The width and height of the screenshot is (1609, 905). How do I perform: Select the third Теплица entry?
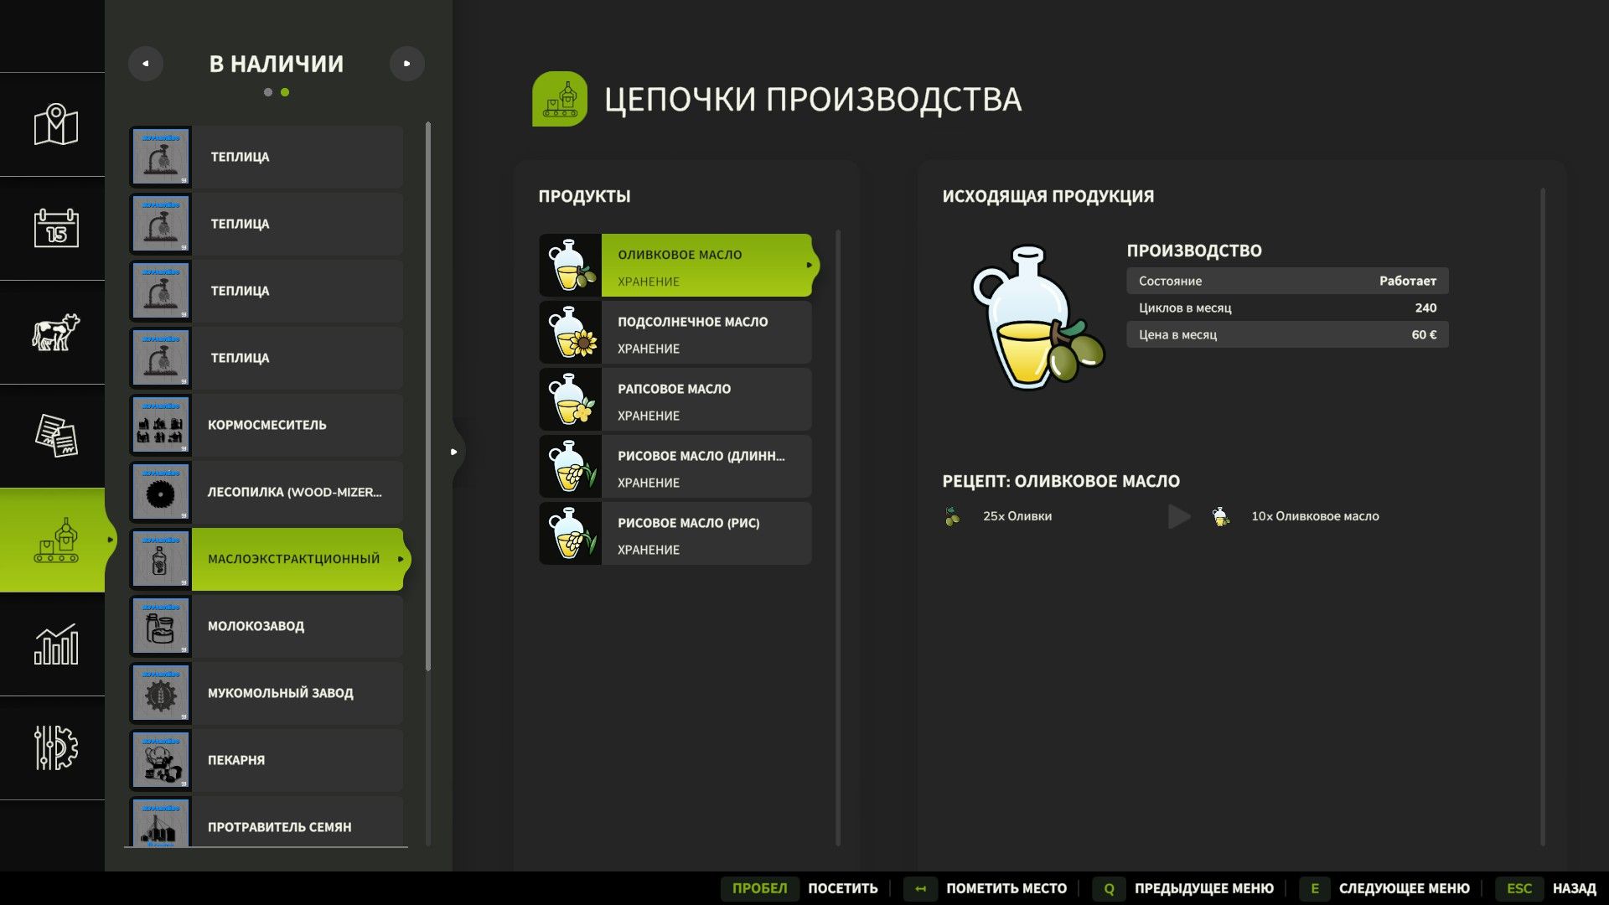click(266, 291)
